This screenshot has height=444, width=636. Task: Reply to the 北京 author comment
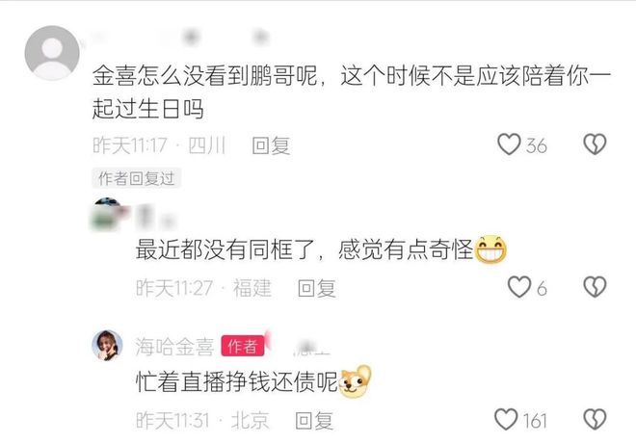click(x=314, y=421)
